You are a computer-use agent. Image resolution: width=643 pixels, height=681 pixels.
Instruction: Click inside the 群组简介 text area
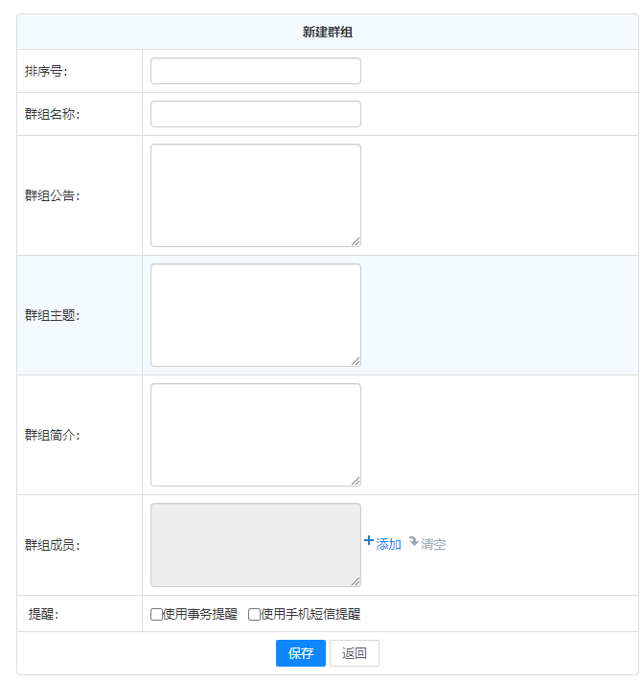pyautogui.click(x=256, y=435)
